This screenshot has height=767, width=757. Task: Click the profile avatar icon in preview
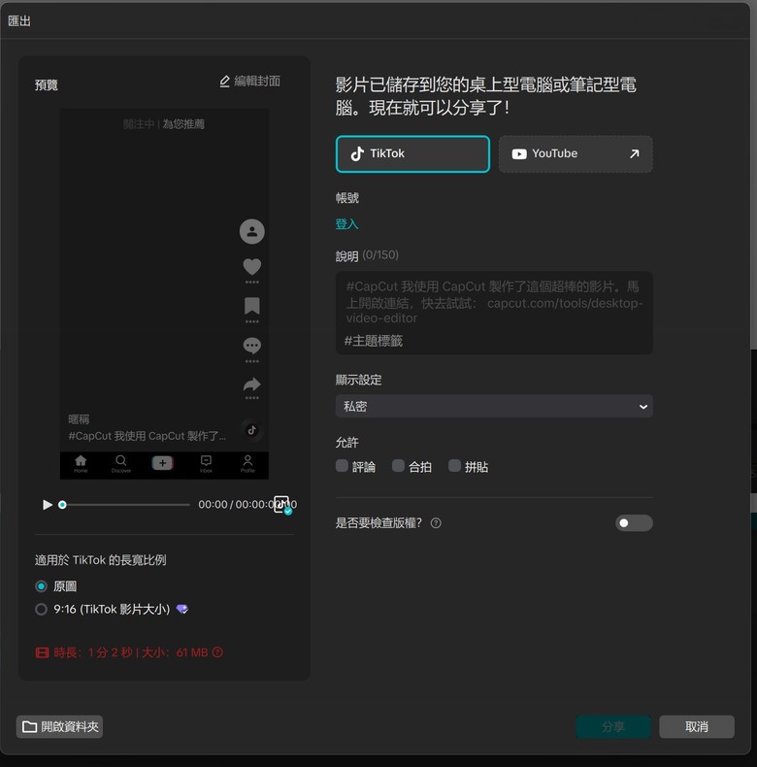click(251, 231)
